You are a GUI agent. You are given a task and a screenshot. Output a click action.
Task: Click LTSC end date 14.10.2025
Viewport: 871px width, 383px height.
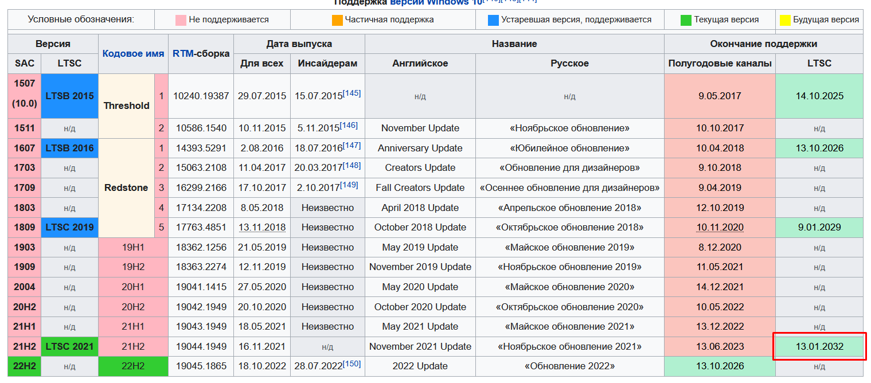(819, 96)
